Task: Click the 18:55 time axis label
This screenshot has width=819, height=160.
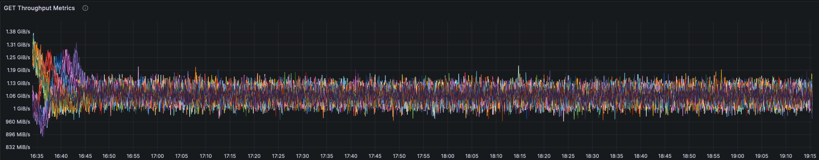Action: pos(713,156)
